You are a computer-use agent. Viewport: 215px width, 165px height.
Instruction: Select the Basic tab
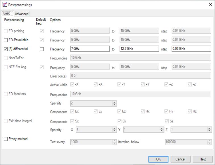pos(7,13)
